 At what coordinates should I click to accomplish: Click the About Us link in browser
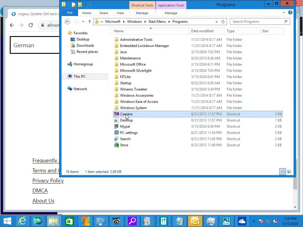click(43, 201)
